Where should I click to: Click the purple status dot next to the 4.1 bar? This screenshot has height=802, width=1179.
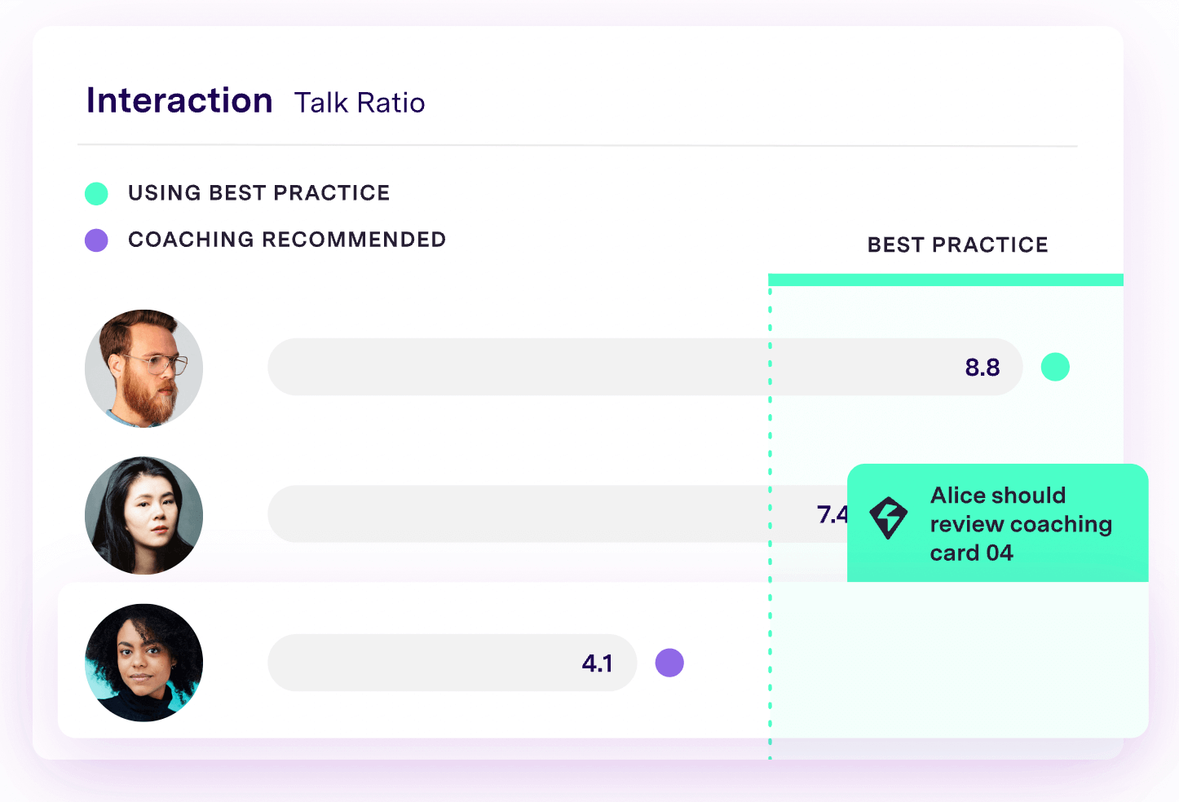point(669,663)
